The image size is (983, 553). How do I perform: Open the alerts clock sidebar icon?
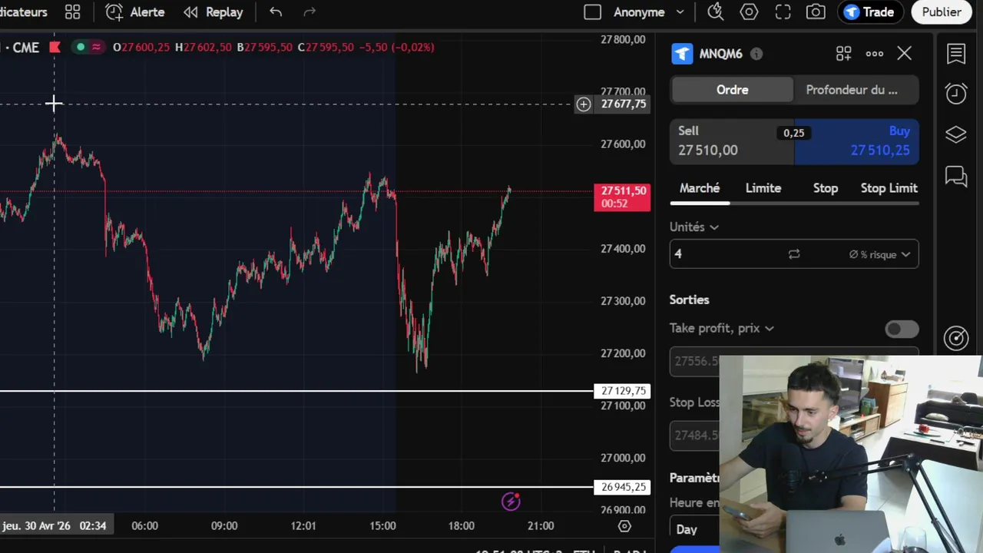click(956, 94)
